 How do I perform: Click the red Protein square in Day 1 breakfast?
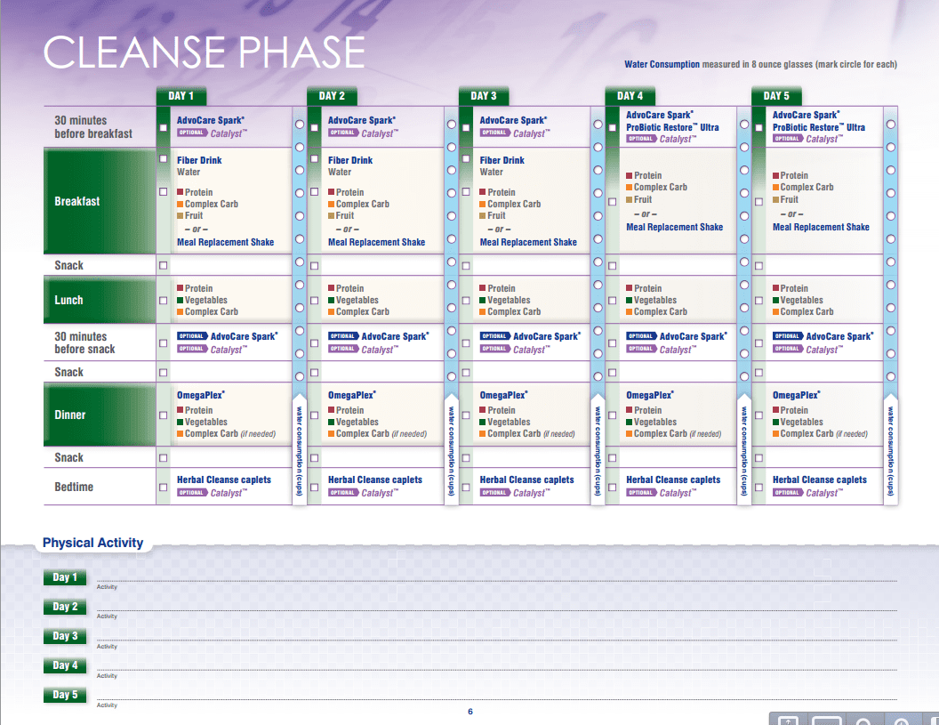[181, 192]
